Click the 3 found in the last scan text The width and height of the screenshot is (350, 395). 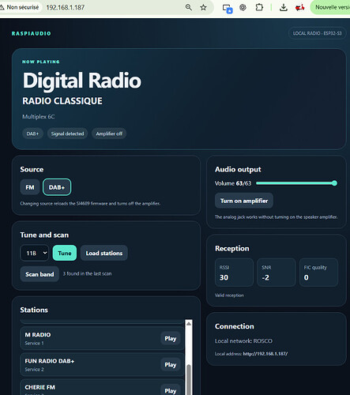pyautogui.click(x=87, y=273)
